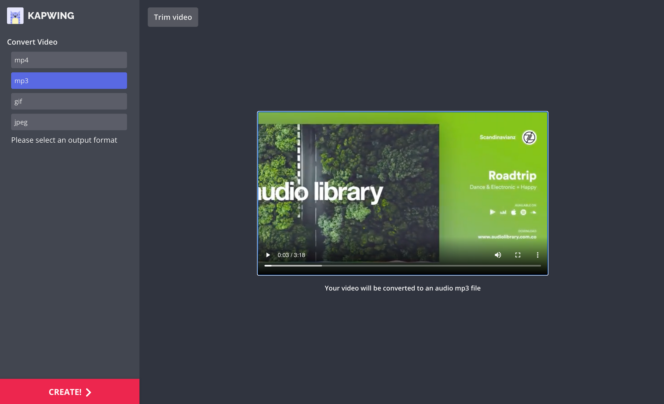Click the Kapwing cat logo icon
Screen dimensions: 664x404
15,16
